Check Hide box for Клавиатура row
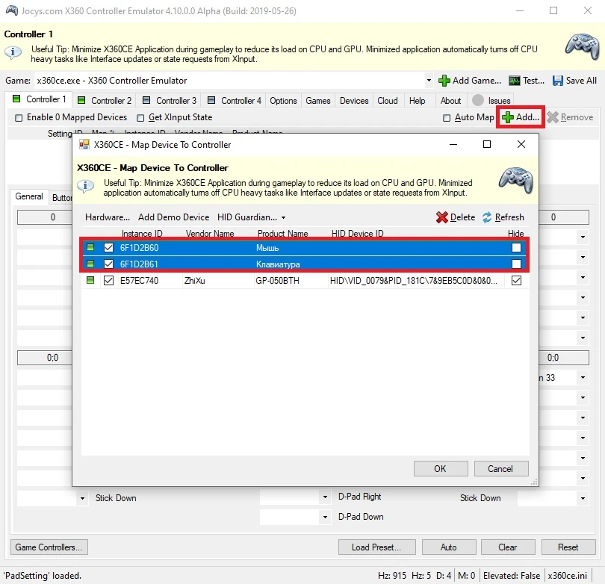605x584 pixels. pos(516,264)
